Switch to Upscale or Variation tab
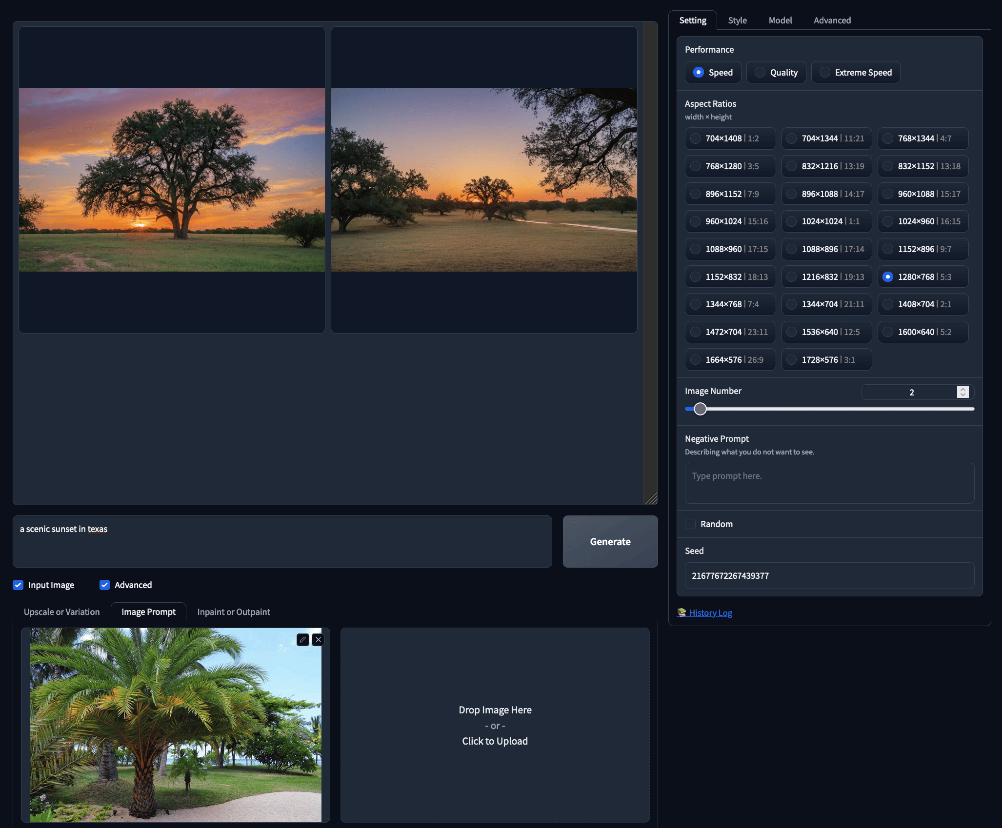1002x828 pixels. point(61,611)
